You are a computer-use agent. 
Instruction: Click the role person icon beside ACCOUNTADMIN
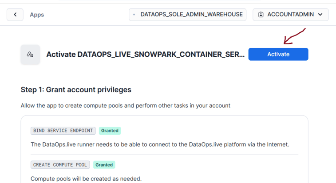[261, 15]
